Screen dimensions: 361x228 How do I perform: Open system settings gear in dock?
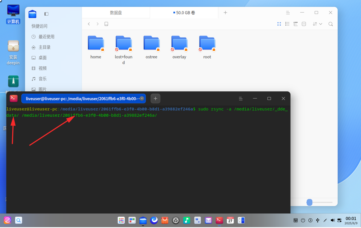(176, 220)
